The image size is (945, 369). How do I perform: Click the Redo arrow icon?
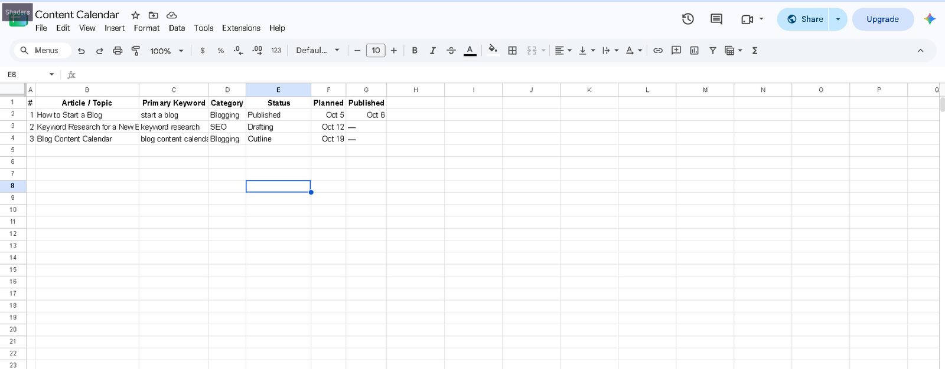click(x=100, y=51)
